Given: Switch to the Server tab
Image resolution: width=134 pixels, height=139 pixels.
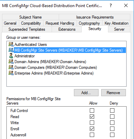Looking at the screenshot, I should (x=119, y=29).
